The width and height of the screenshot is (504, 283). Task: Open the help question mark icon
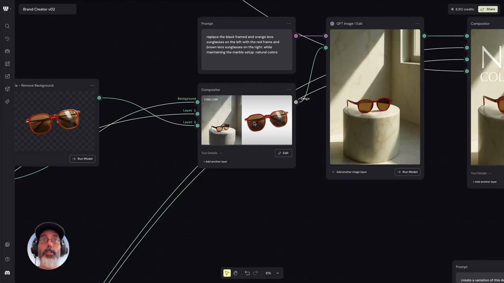(x=7, y=259)
